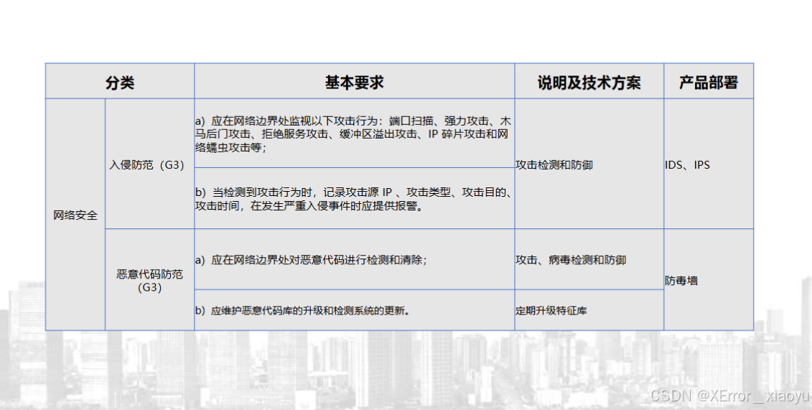Click the IDS、IPS deployment cell
Viewport: 812px width, 410px height.
click(x=709, y=164)
